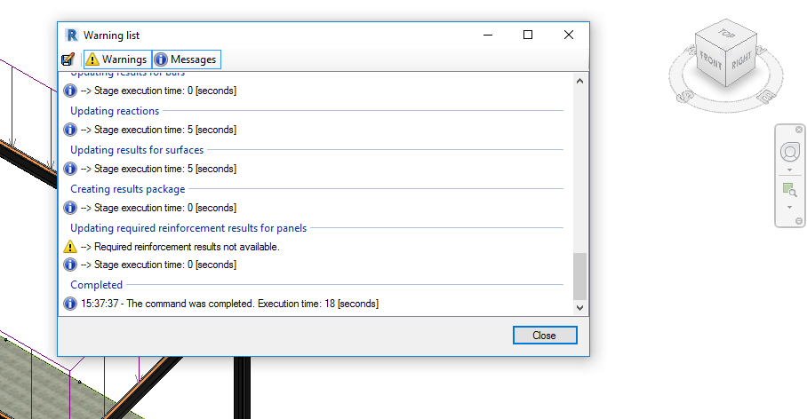Select the command completed 15:37:37 message
The width and height of the screenshot is (807, 419).
click(229, 304)
